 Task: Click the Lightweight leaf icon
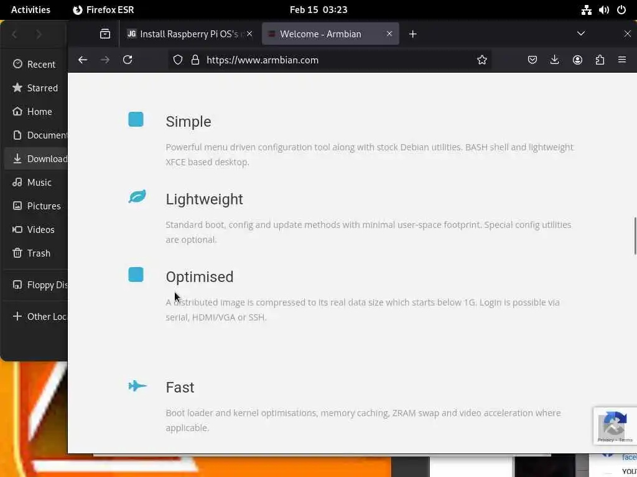coord(137,197)
